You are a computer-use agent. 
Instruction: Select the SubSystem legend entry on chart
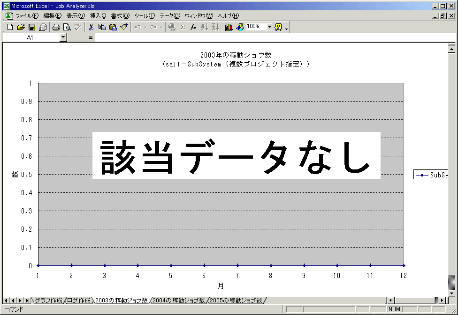[432, 175]
